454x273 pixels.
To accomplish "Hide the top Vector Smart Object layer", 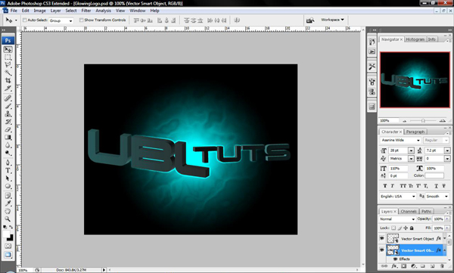I will (x=382, y=238).
